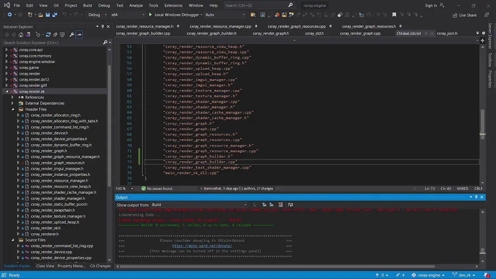This screenshot has width=496, height=279.
Task: Click the No issues found indicator
Action: (157, 188)
